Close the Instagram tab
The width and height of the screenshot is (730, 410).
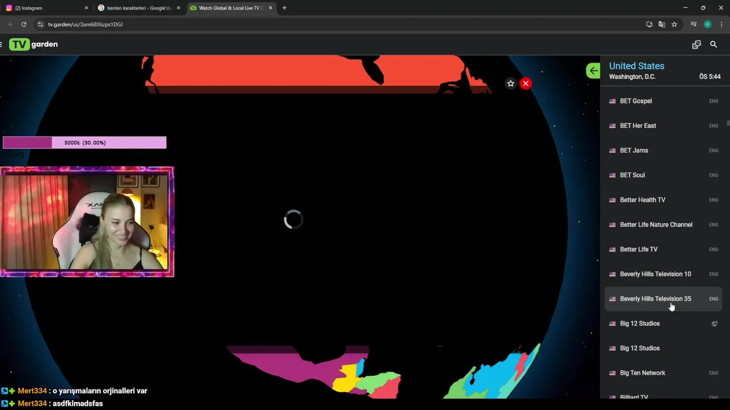click(86, 8)
